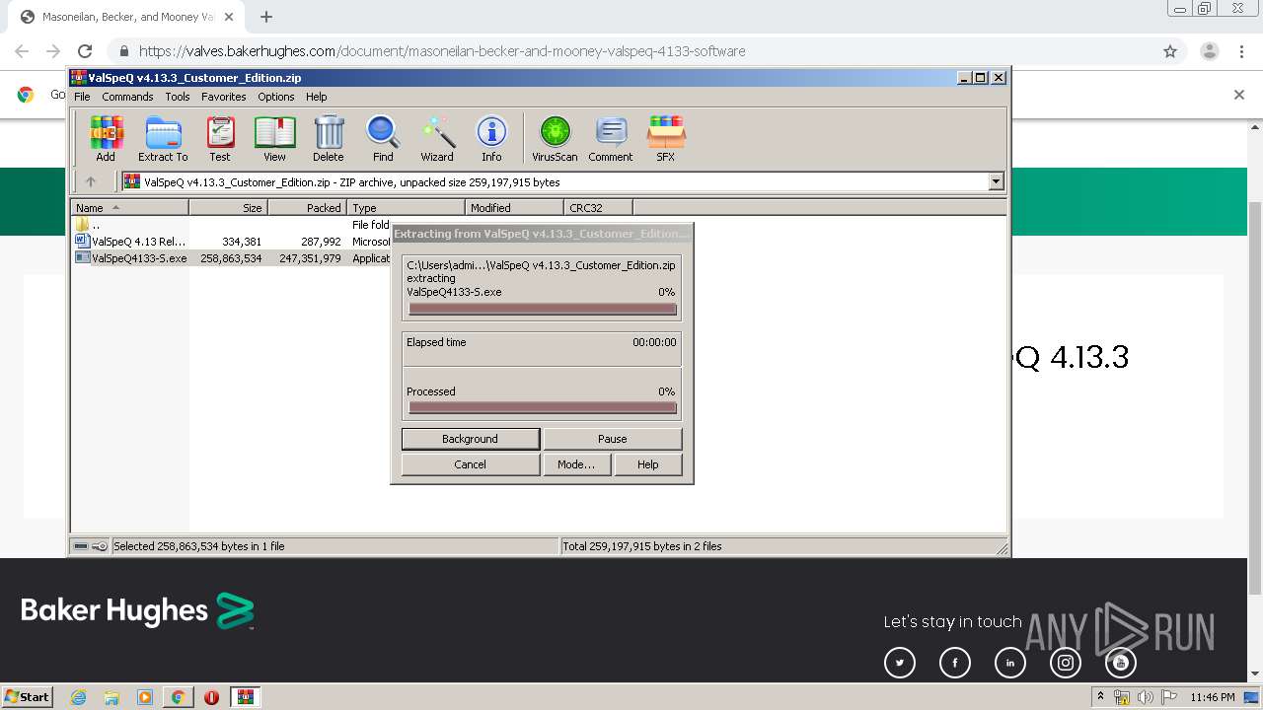The height and width of the screenshot is (710, 1263).
Task: Click the Info icon in toolbar
Action: [x=491, y=139]
